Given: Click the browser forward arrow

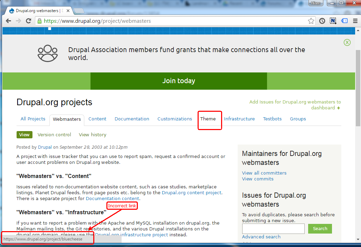Looking at the screenshot, I should 18,21.
